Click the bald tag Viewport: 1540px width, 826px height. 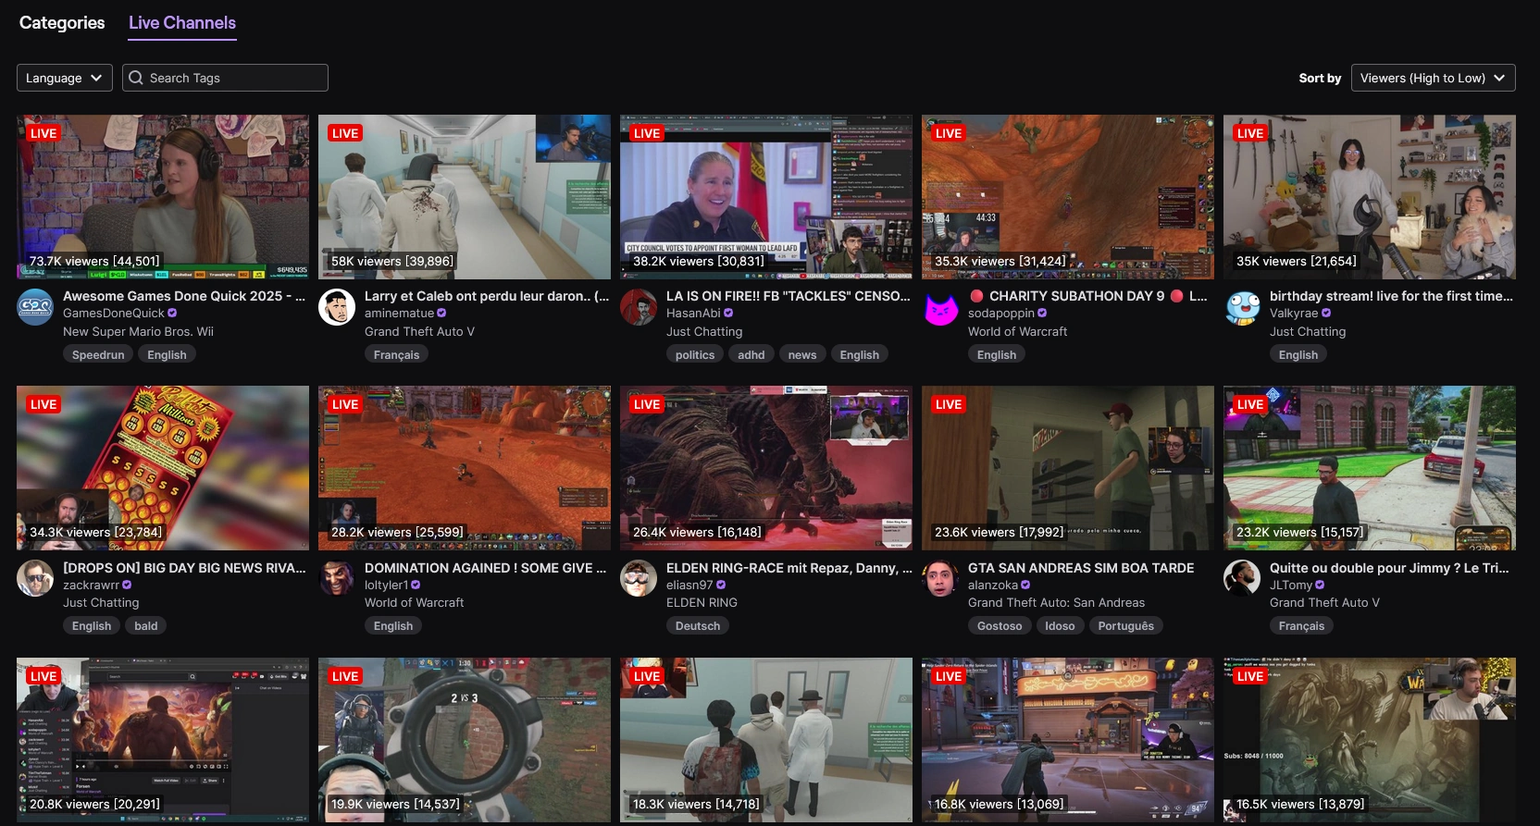click(146, 625)
